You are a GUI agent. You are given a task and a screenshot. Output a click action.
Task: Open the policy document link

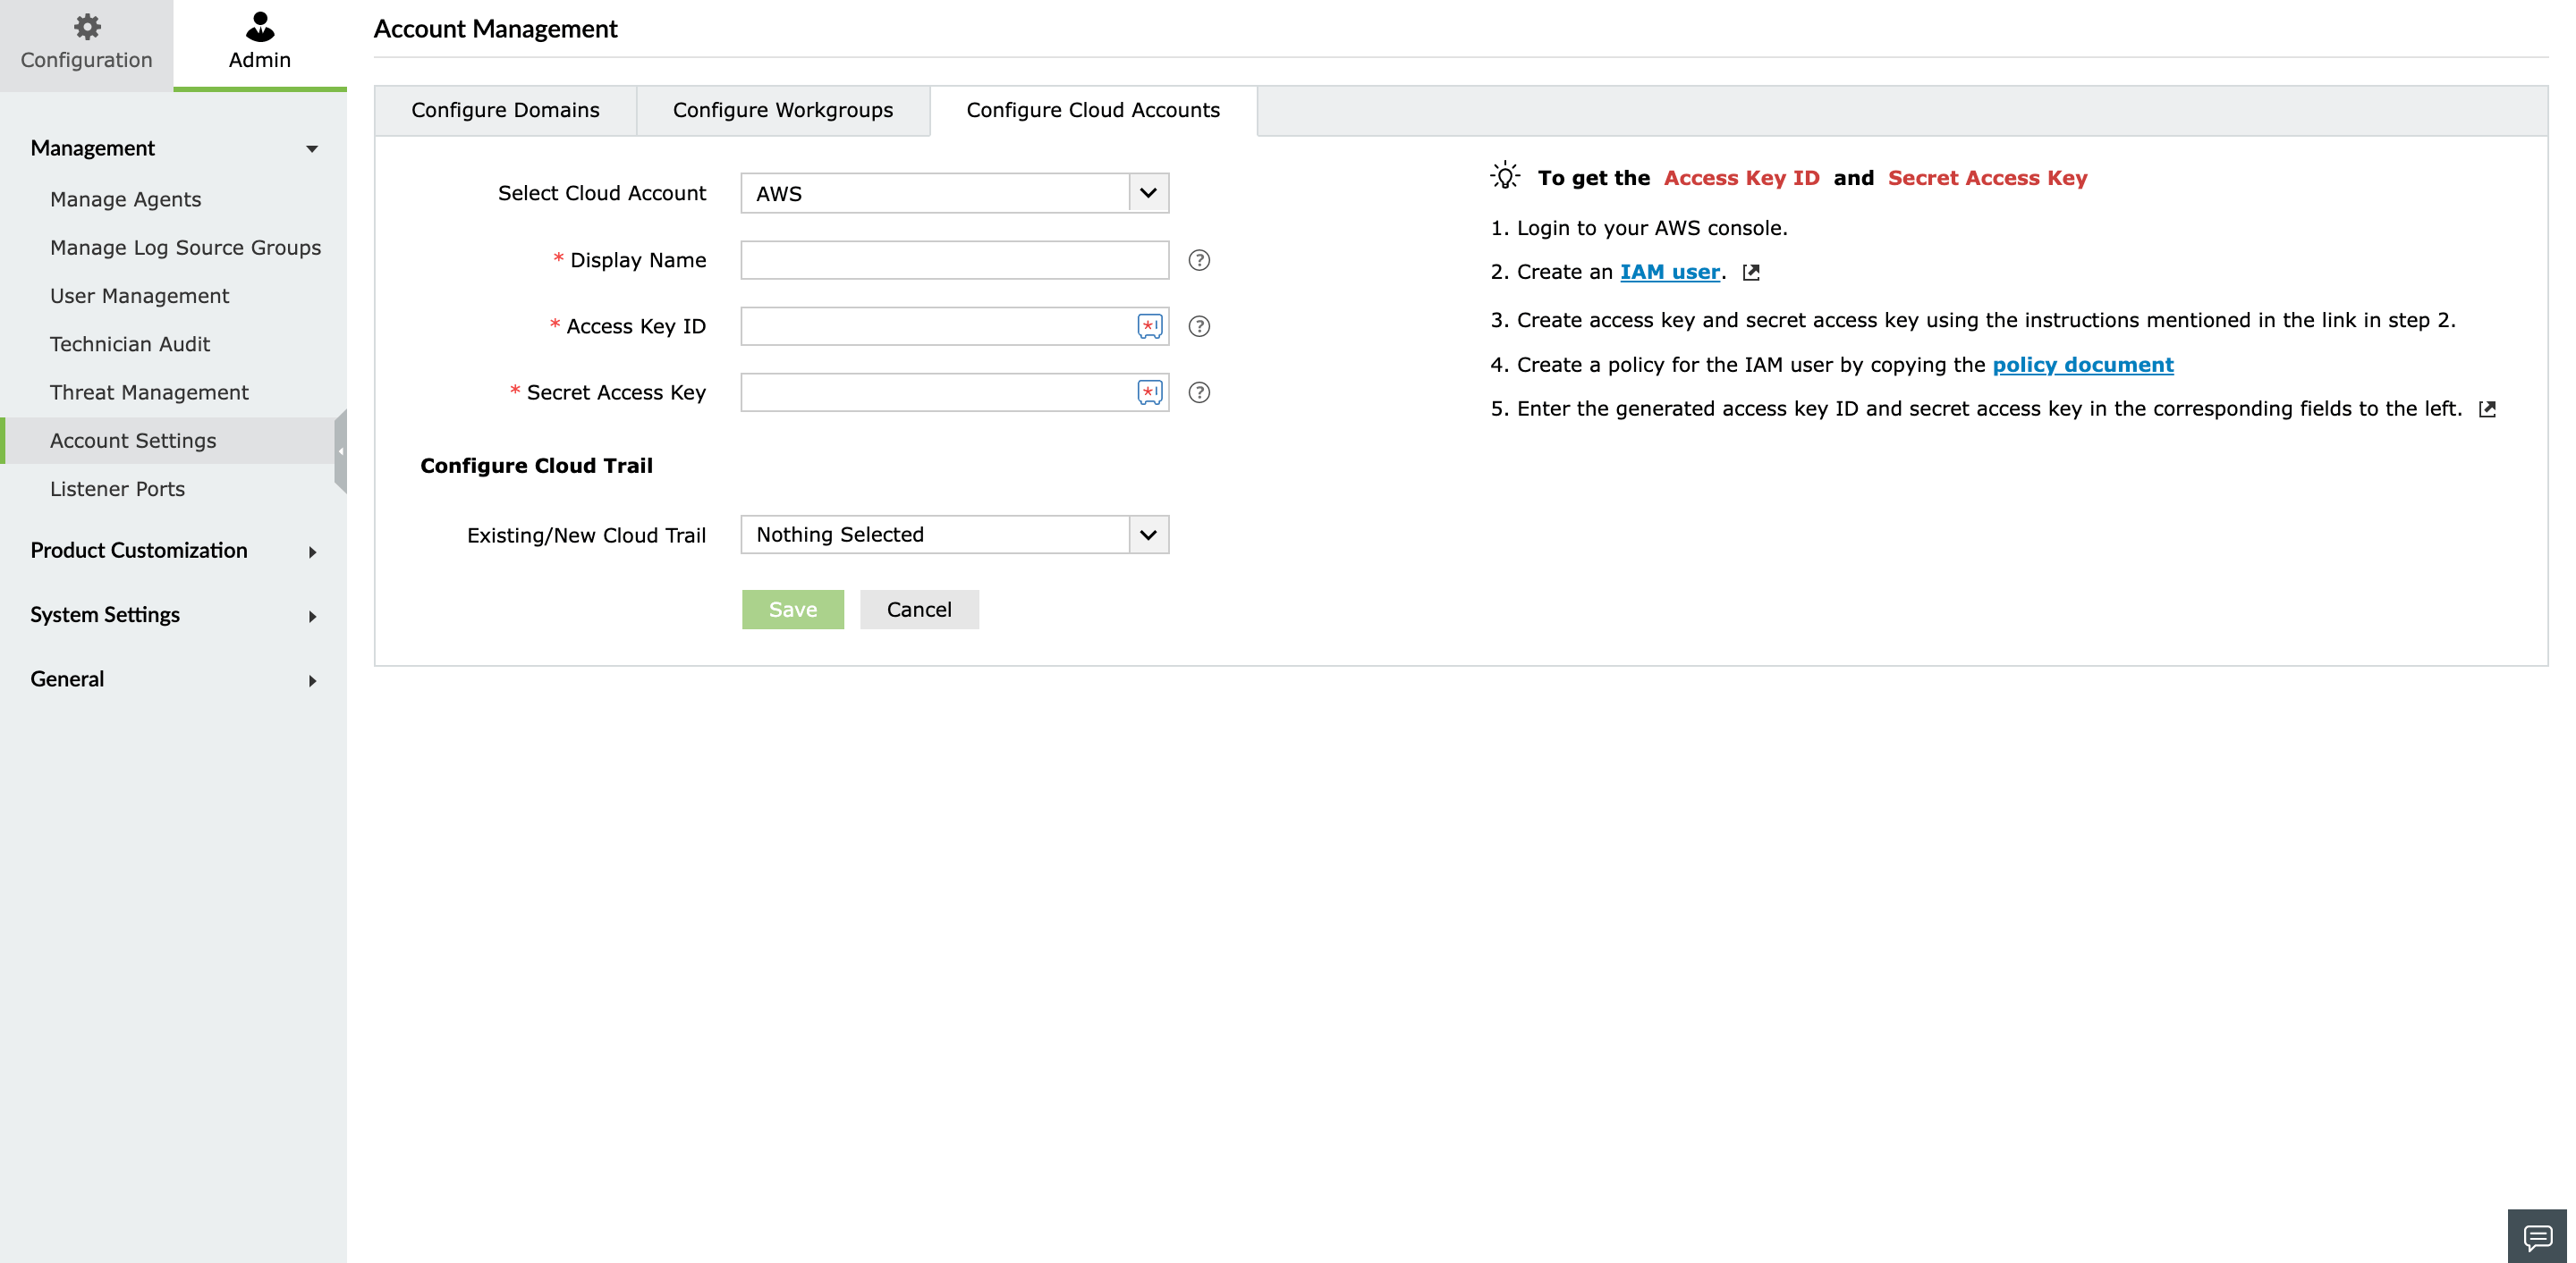pyautogui.click(x=2082, y=365)
